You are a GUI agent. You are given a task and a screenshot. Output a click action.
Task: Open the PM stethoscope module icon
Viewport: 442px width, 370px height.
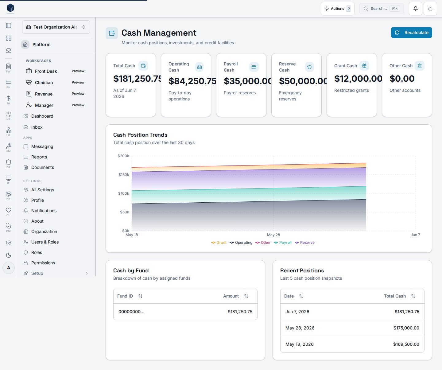(9, 228)
